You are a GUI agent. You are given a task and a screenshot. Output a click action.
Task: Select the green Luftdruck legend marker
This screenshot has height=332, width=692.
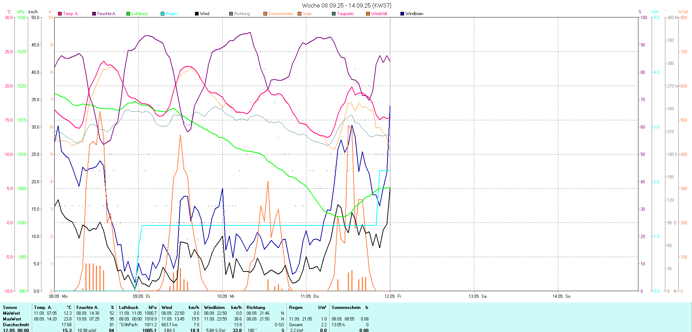click(128, 14)
